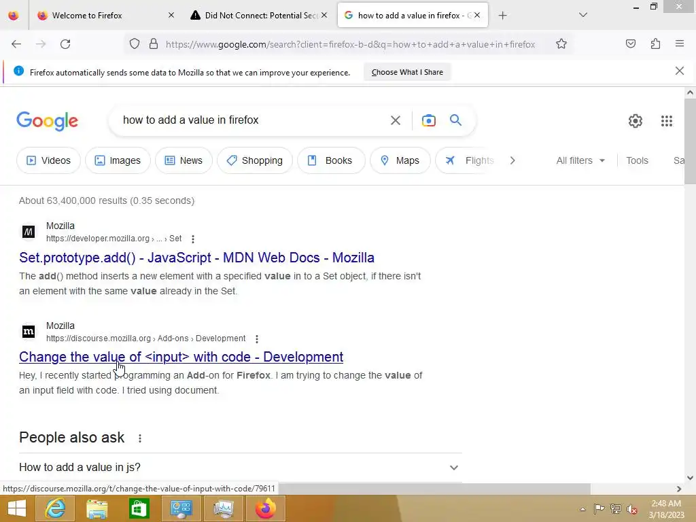Viewport: 696px width, 522px height.
Task: Submit search with the magnifier icon
Action: 455,120
